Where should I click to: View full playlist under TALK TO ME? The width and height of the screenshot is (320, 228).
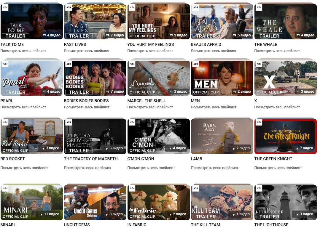coord(23,51)
